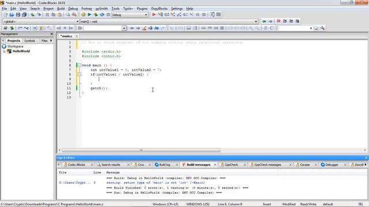Create a new file from toolbar

tap(5, 14)
